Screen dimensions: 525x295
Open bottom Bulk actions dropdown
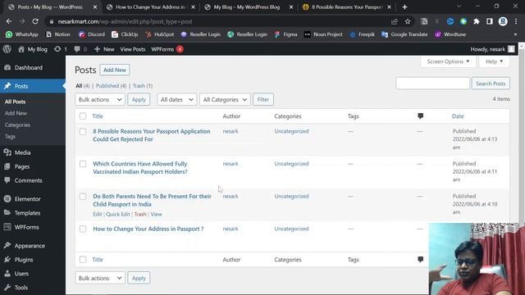click(x=100, y=278)
